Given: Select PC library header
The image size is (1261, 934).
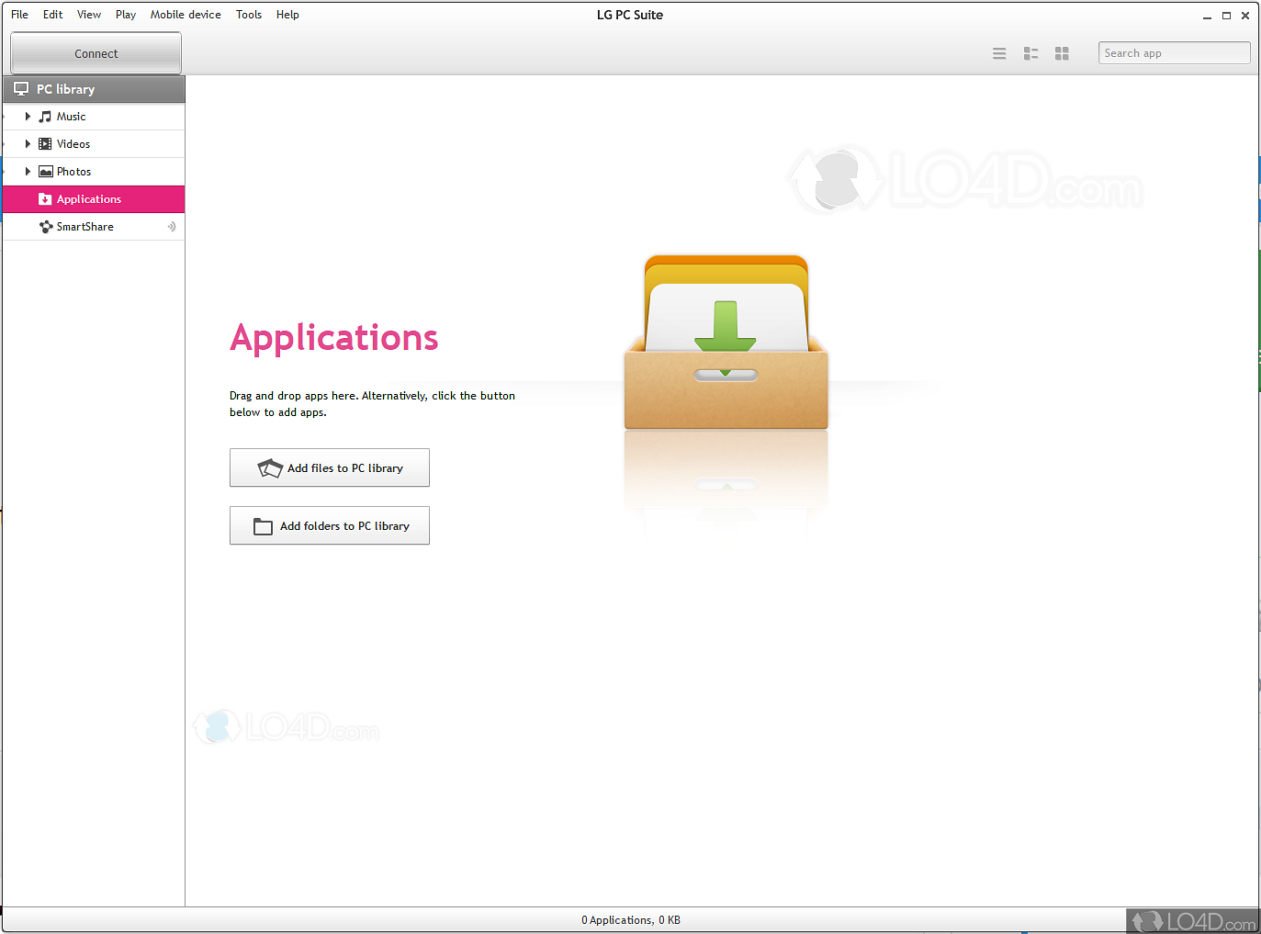Looking at the screenshot, I should (94, 89).
